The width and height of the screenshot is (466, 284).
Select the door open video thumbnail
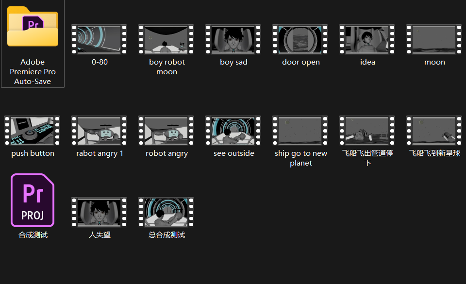pyautogui.click(x=300, y=39)
